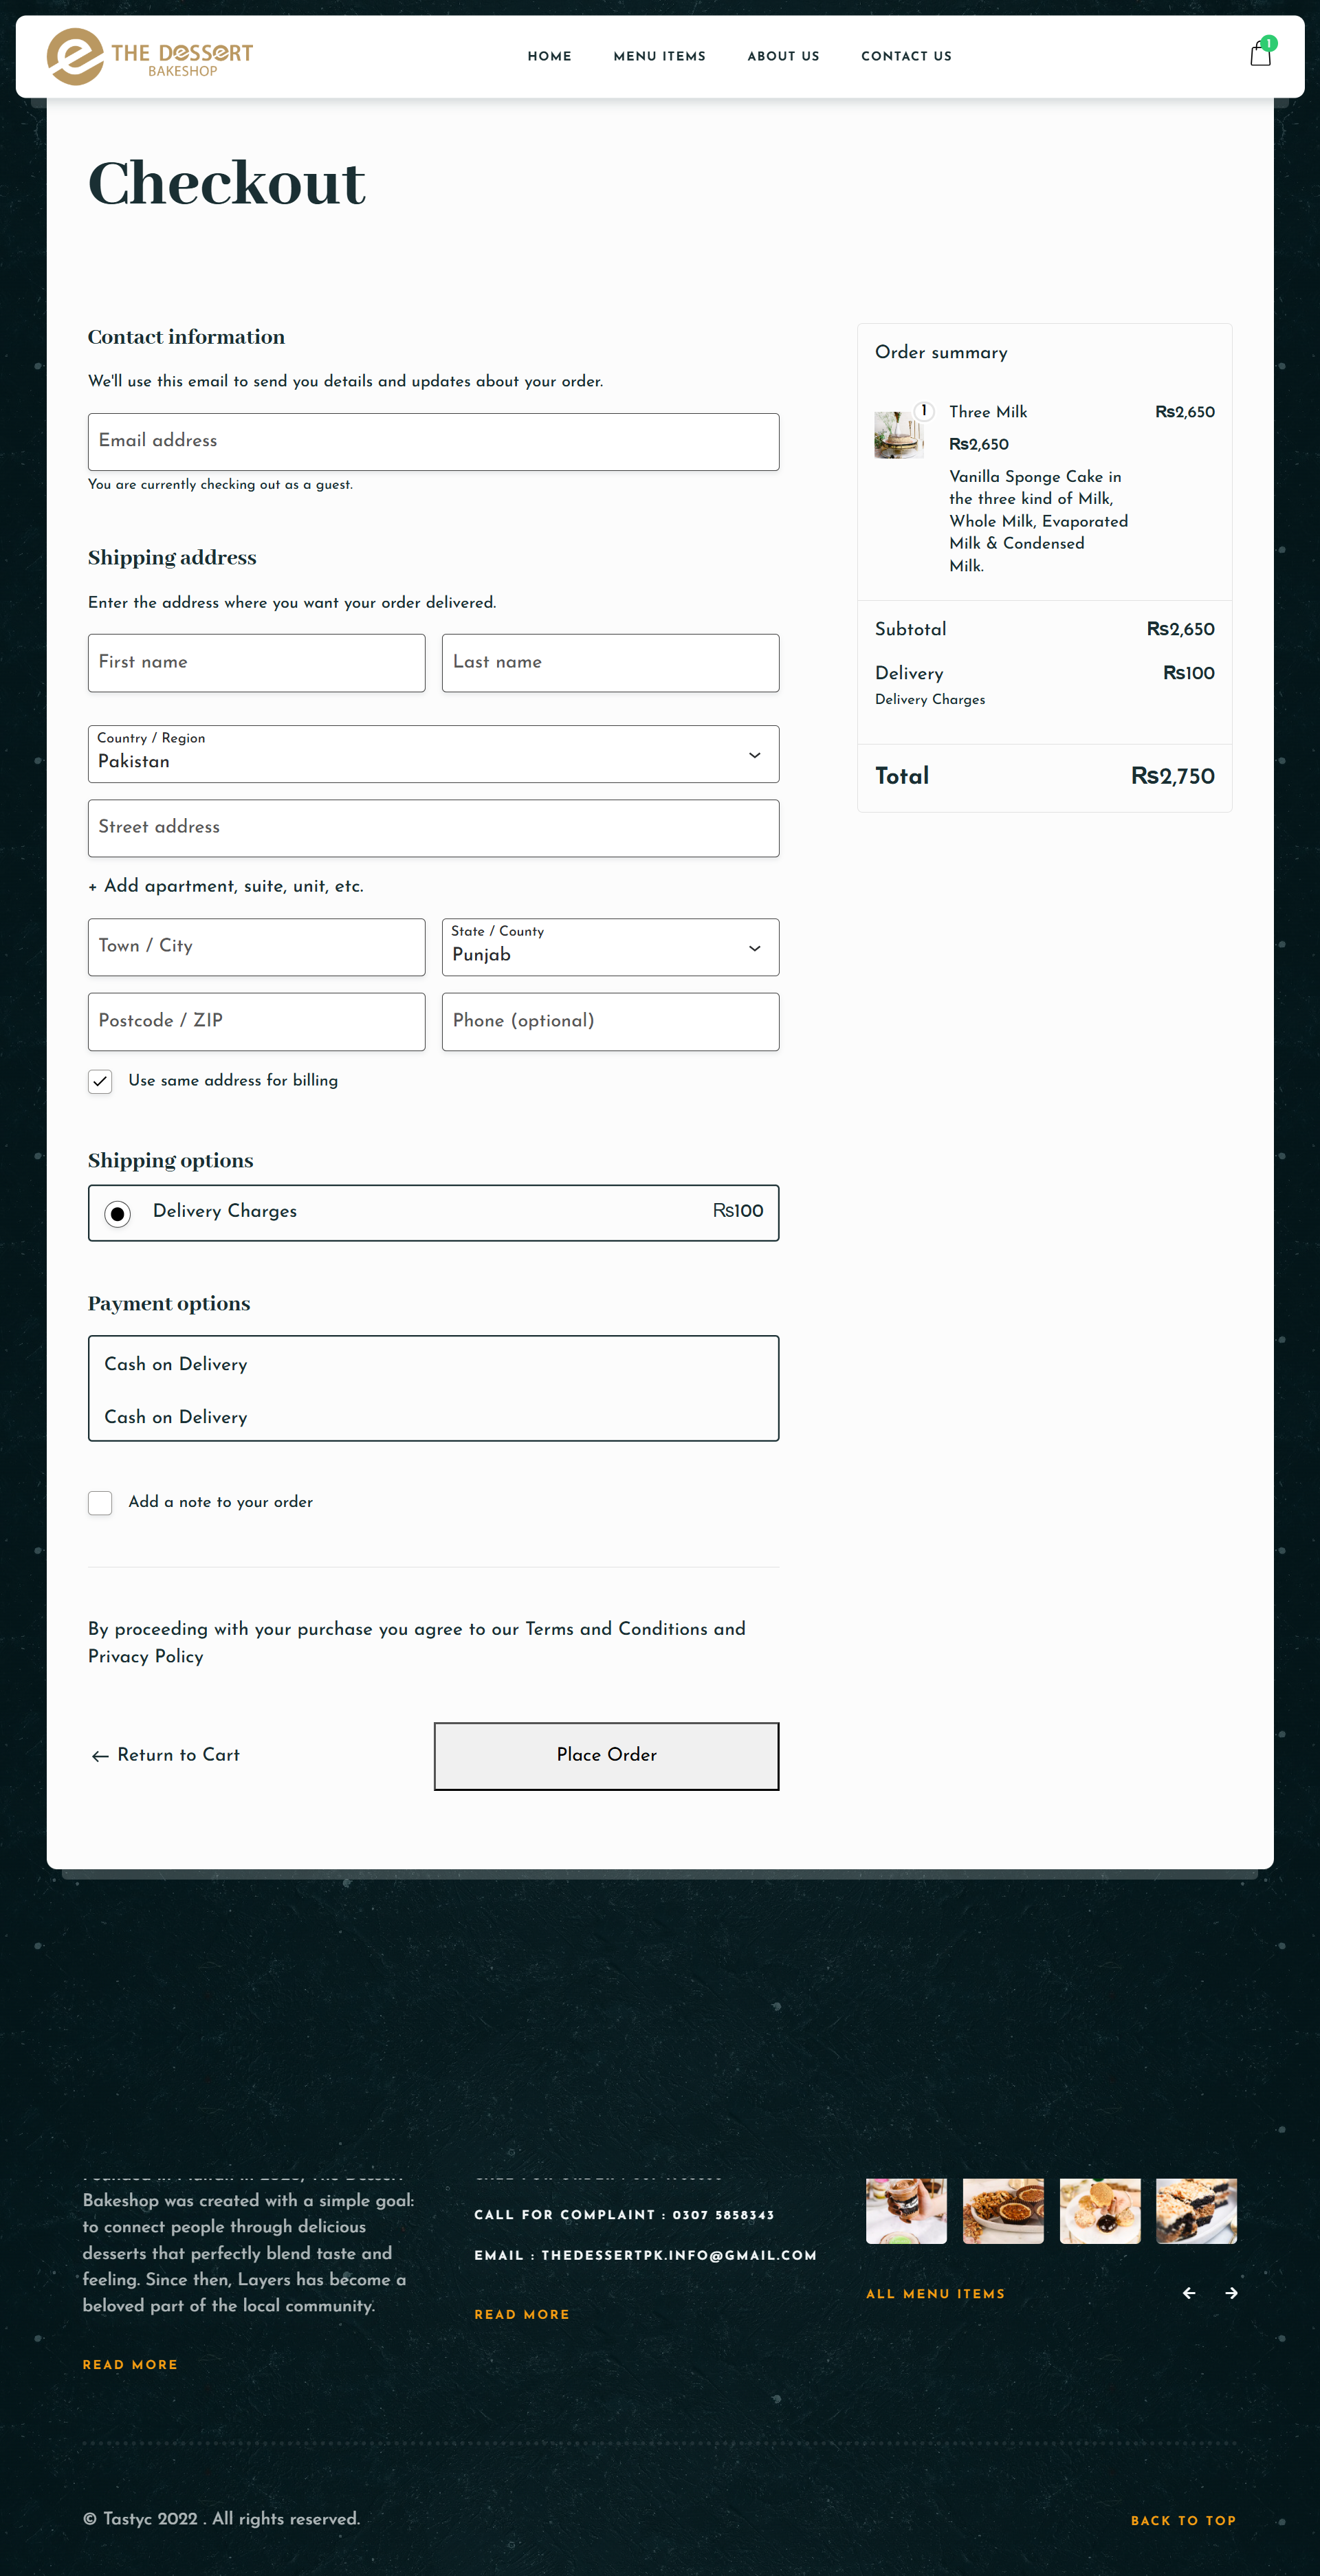Open the Contact Us menu item

(906, 57)
